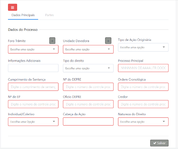This screenshot has width=178, height=149.
Task: Open the Natureza do Direito dropdown
Action: click(143, 121)
